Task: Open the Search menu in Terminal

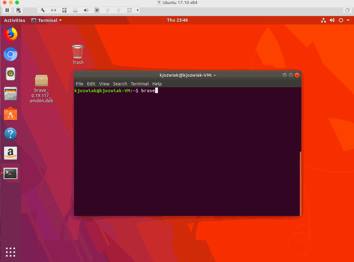Action: [x=120, y=84]
